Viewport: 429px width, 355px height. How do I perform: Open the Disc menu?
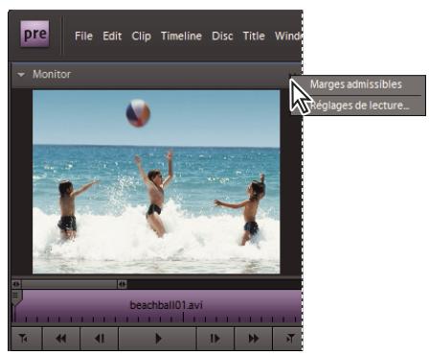(x=222, y=35)
